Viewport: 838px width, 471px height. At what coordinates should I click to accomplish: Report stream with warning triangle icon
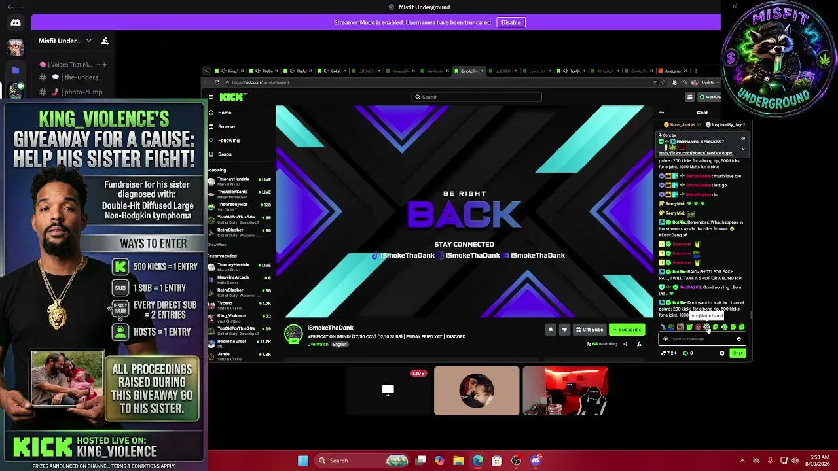(639, 344)
